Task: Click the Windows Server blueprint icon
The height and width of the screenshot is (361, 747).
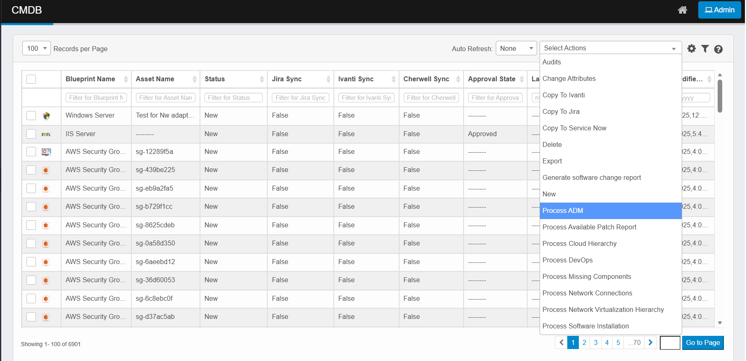Action: 46,116
